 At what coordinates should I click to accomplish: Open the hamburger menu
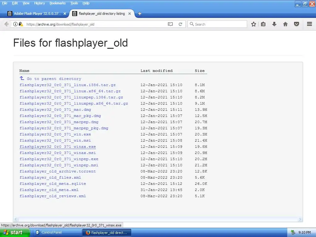pos(310,24)
